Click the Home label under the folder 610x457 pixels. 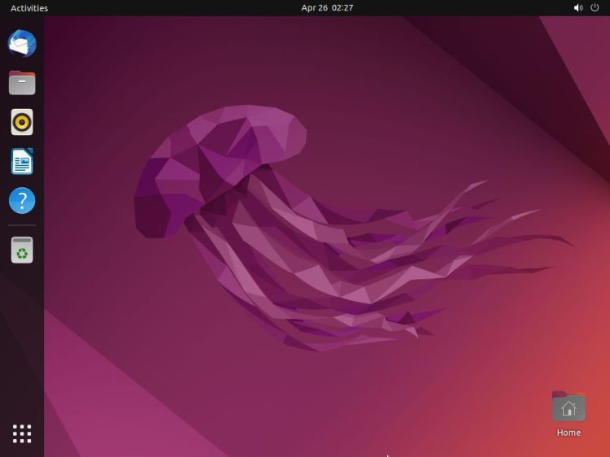569,433
